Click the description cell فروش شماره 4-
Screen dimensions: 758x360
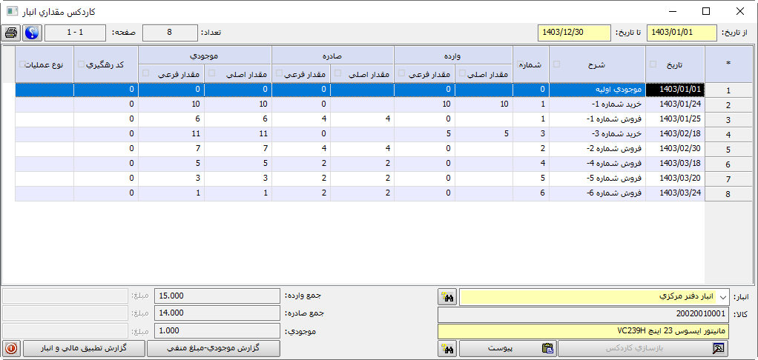pyautogui.click(x=597, y=164)
